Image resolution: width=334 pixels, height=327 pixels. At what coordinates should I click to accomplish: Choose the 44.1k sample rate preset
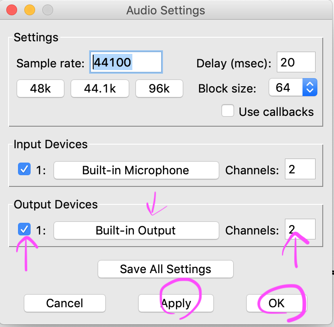(x=100, y=88)
